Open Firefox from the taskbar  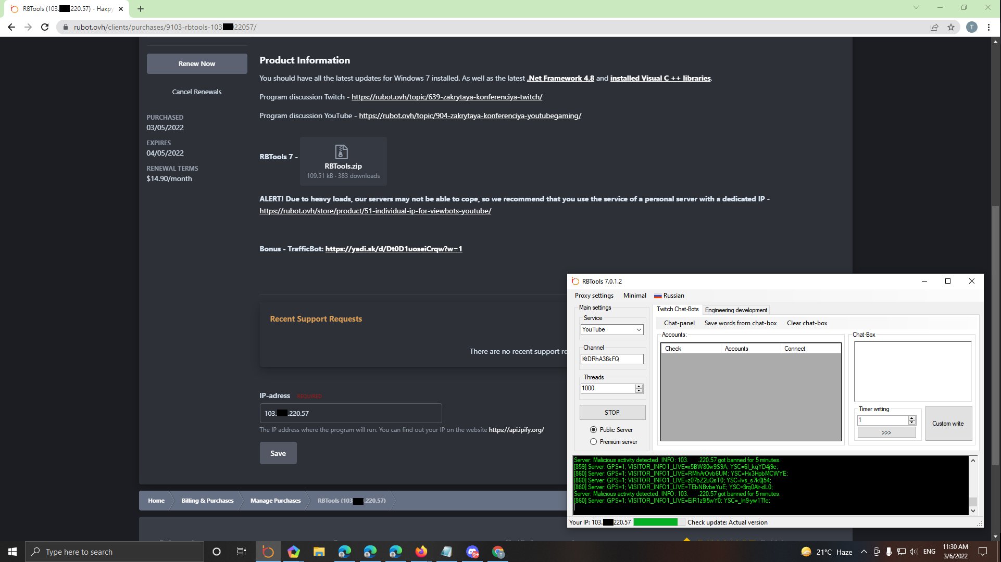click(421, 552)
